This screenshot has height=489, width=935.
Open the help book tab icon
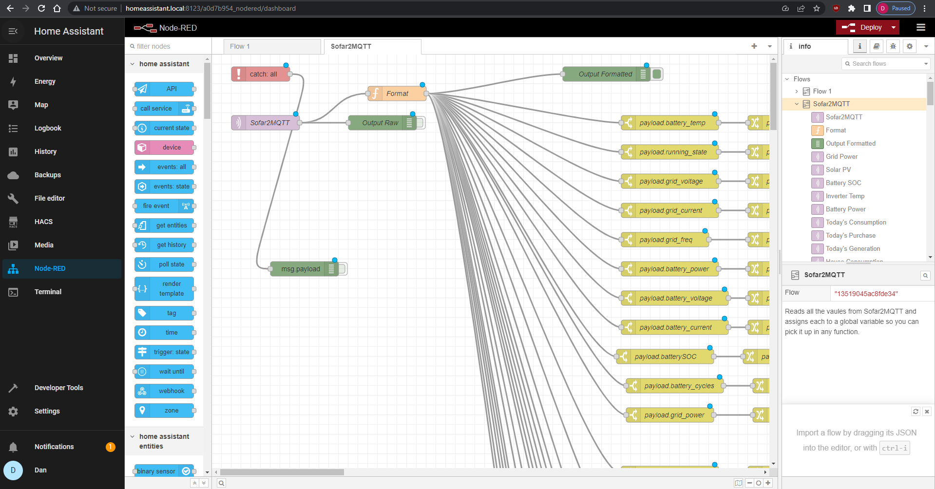coord(876,46)
